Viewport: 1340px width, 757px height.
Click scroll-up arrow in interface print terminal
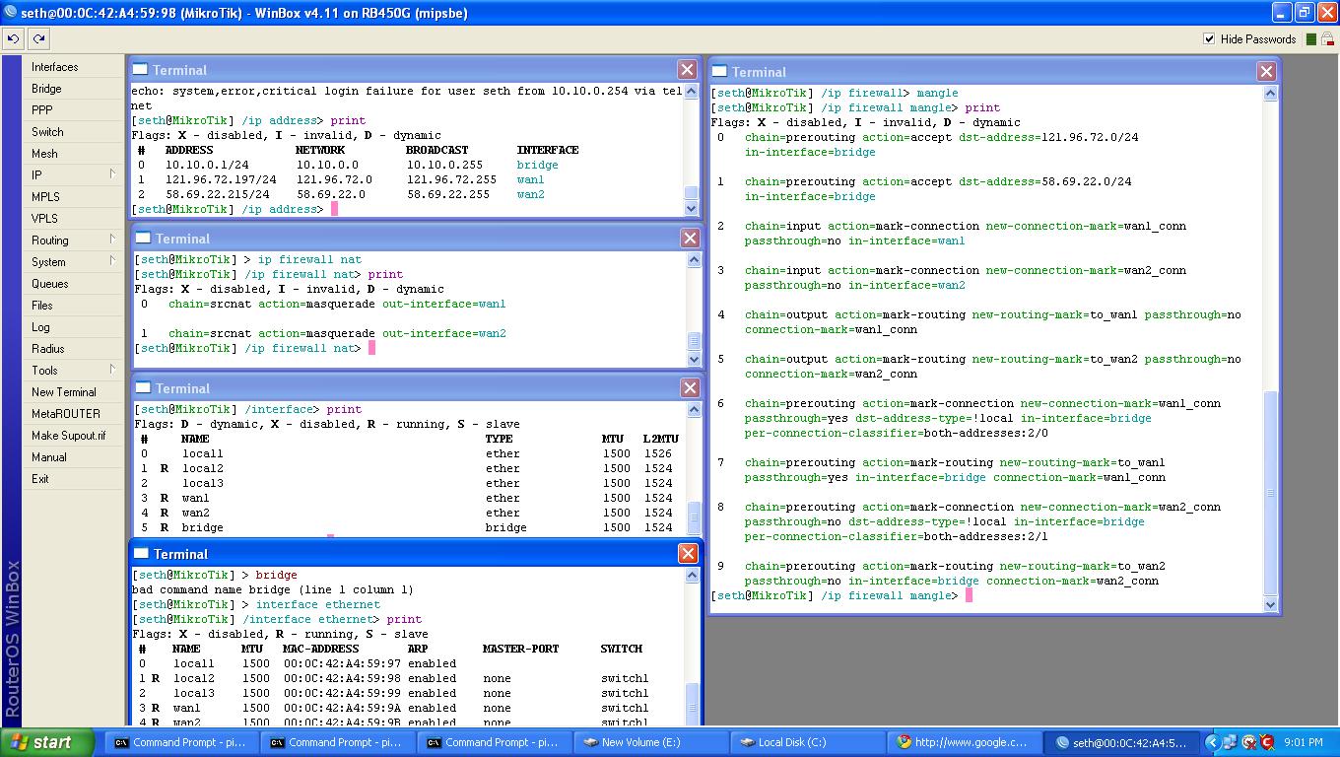pyautogui.click(x=694, y=410)
